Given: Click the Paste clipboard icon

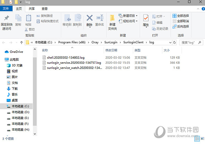Looking at the screenshot, I should pos(28,18).
